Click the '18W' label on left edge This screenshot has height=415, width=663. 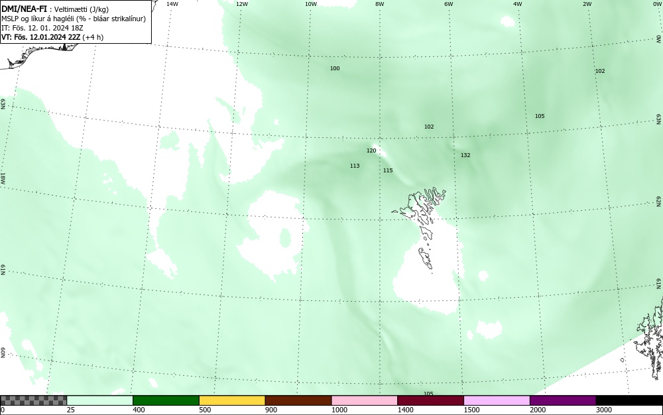[x=3, y=178]
